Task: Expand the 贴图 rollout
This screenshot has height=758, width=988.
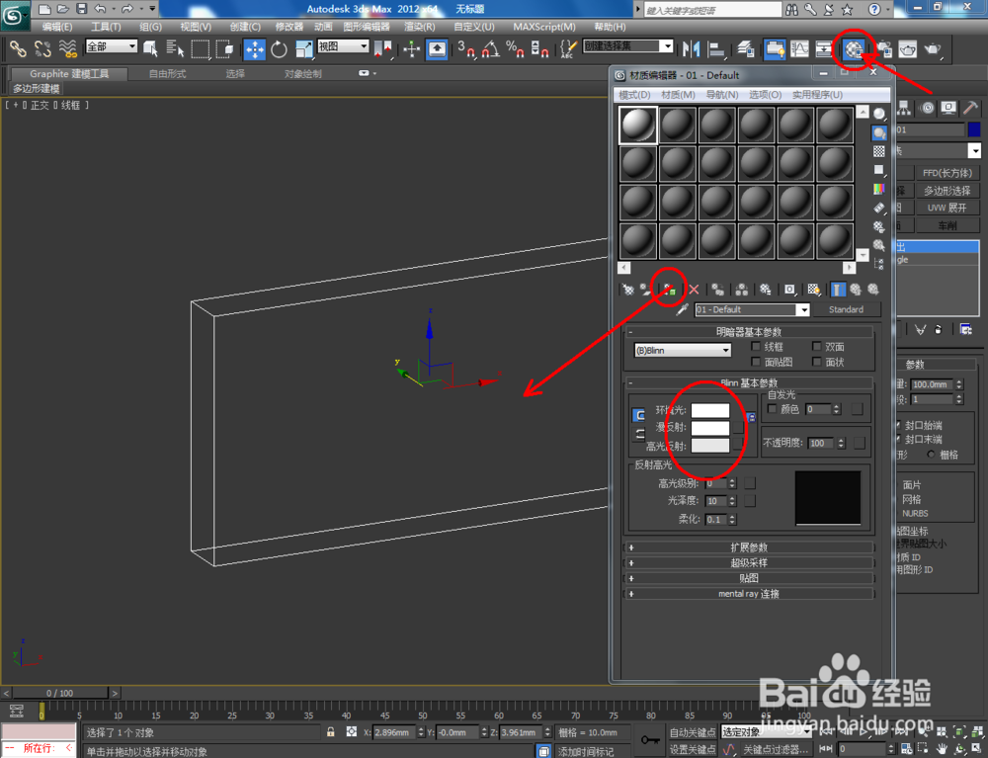Action: pos(749,578)
